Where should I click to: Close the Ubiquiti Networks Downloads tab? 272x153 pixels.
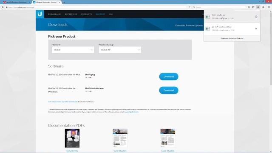59,2
